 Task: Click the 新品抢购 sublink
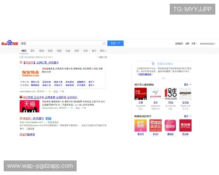(47, 82)
